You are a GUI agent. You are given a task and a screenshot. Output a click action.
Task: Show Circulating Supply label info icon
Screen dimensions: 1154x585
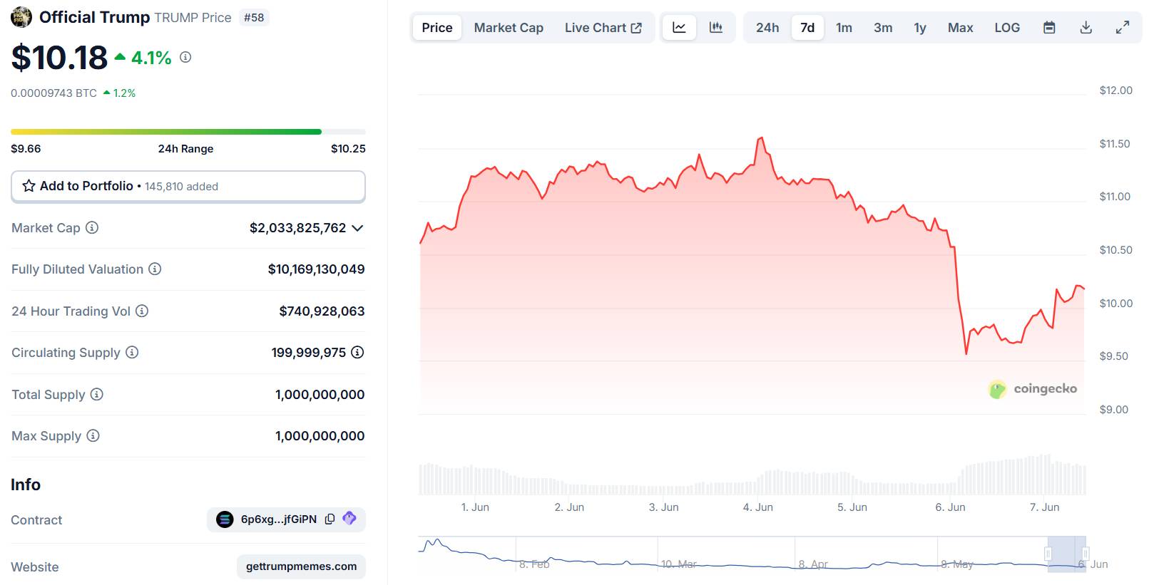[x=132, y=352]
